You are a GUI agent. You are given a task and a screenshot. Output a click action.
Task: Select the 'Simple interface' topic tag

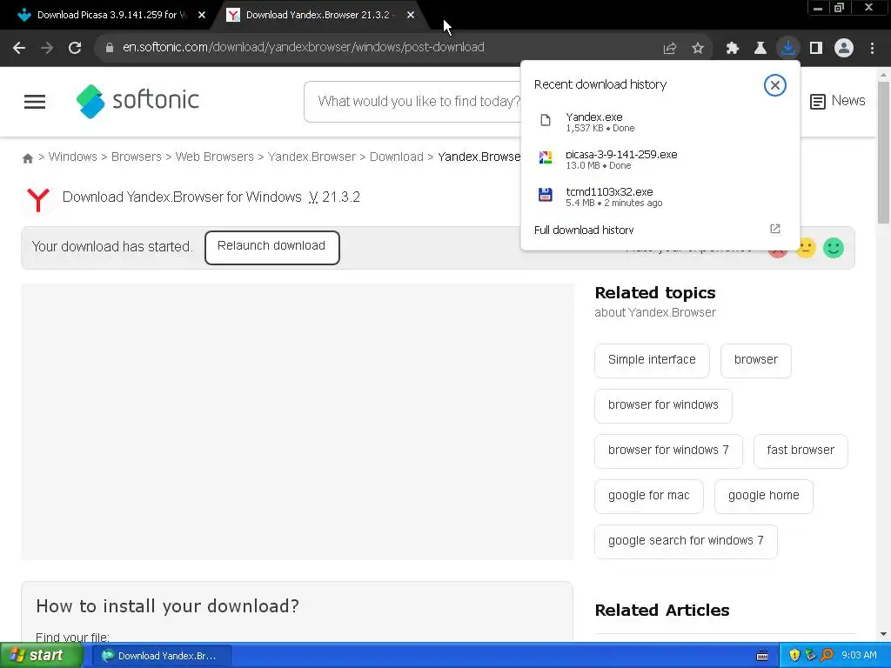pos(652,360)
